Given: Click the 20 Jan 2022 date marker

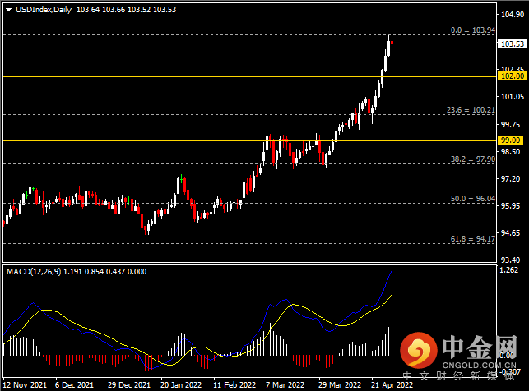Looking at the screenshot, I should [x=181, y=384].
